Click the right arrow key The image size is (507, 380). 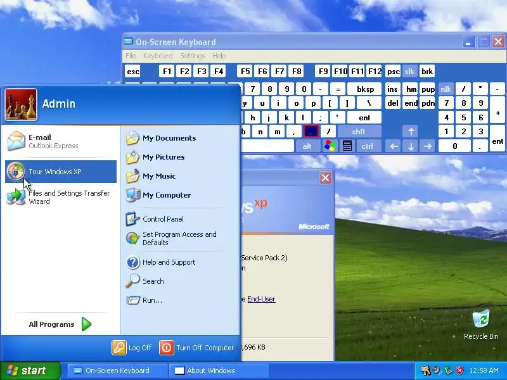point(428,146)
